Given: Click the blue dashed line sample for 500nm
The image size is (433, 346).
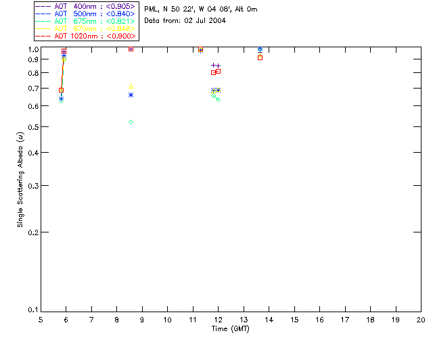Looking at the screenshot, I should [x=43, y=14].
